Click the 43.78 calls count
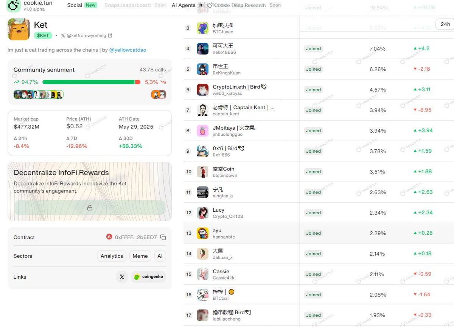The width and height of the screenshot is (454, 327). 152,70
